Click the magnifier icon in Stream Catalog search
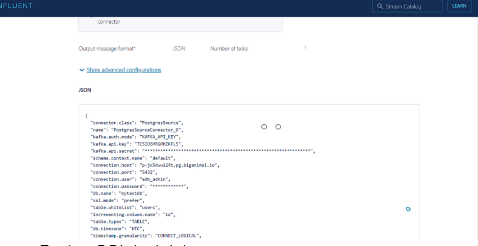The height and width of the screenshot is (246, 478). tap(380, 6)
